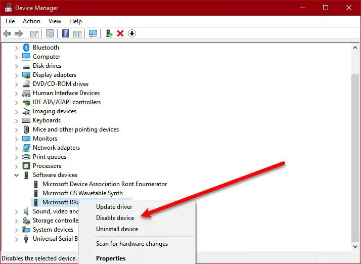
Task: Expand the Network adapters node chevron
Action: point(16,148)
